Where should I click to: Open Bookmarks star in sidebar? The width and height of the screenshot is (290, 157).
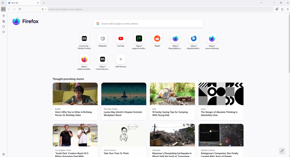(3, 32)
